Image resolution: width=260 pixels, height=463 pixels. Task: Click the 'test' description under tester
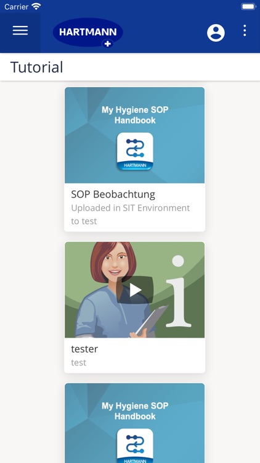coord(79,362)
